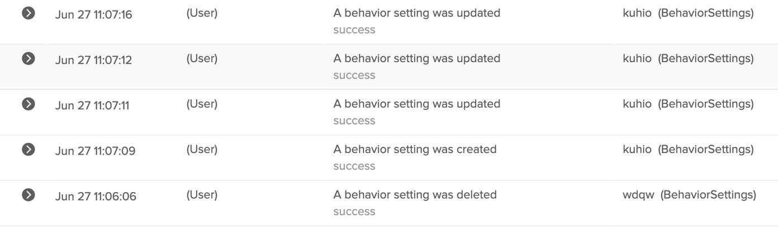Select updated event at 11:07:12
778x230 pixels.
click(416, 58)
